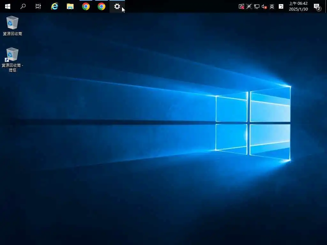Screen dimensions: 327x245
Task: Open the Action Center notifications icon
Action: (x=317, y=7)
